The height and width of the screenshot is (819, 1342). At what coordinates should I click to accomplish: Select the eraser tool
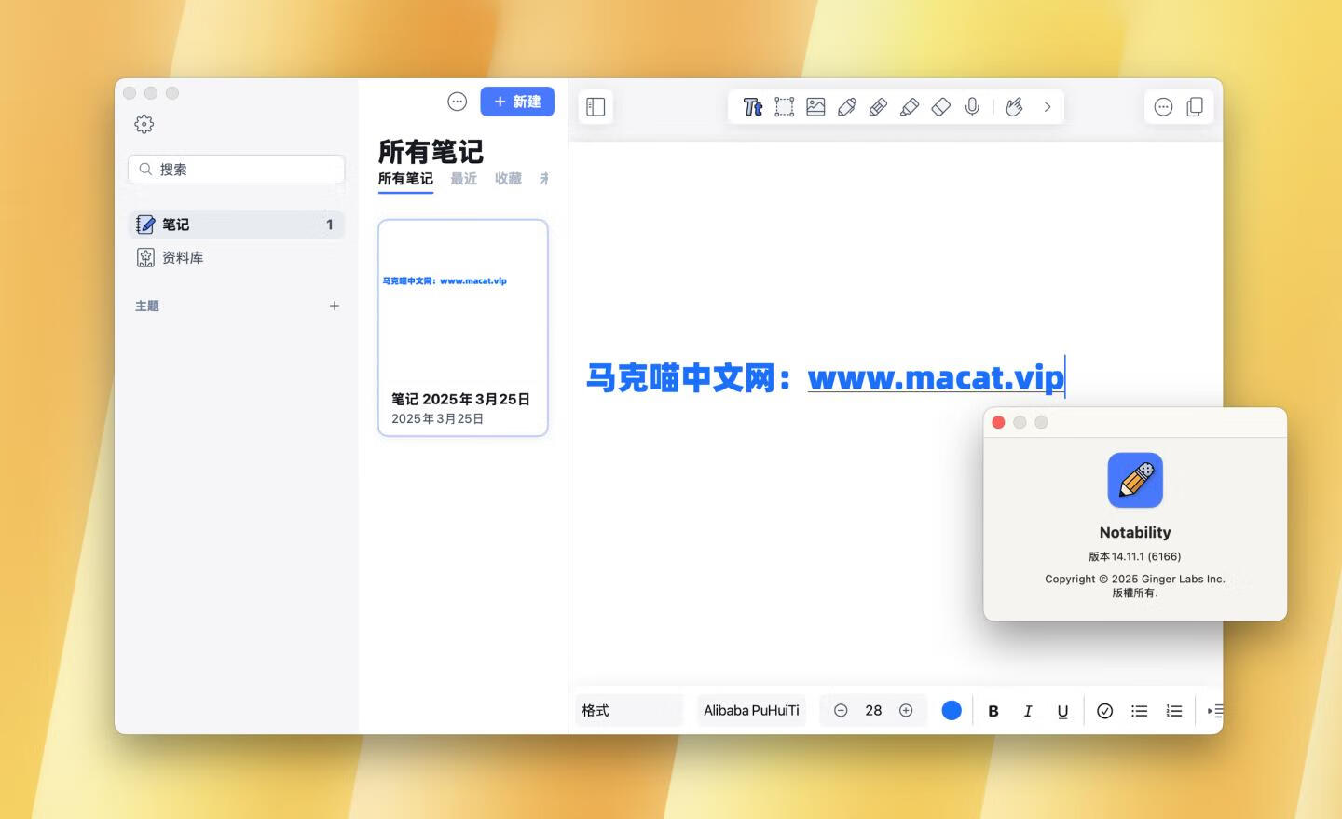941,107
